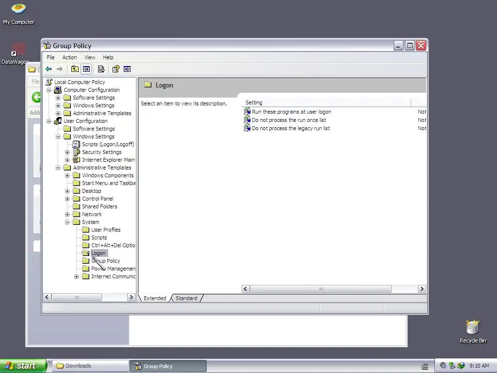Image resolution: width=497 pixels, height=373 pixels.
Task: Expand the Windows Components node
Action: (x=67, y=175)
